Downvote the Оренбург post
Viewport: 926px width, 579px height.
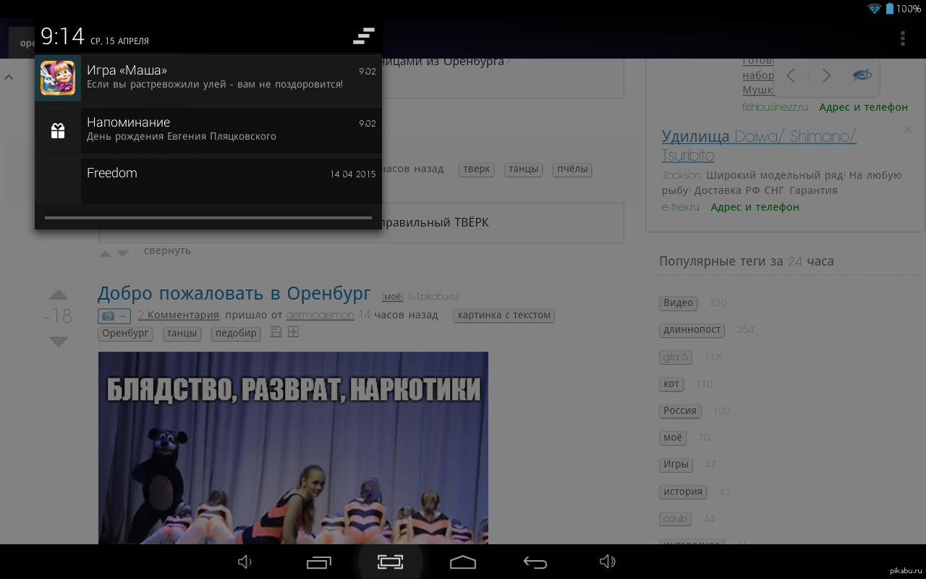(x=59, y=342)
